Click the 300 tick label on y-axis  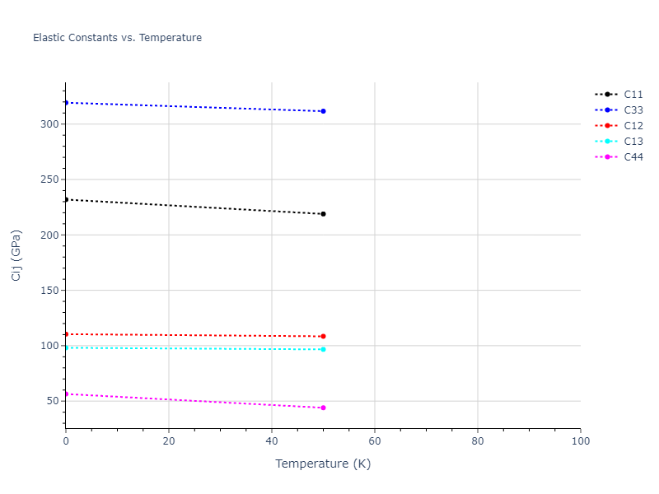(49, 124)
